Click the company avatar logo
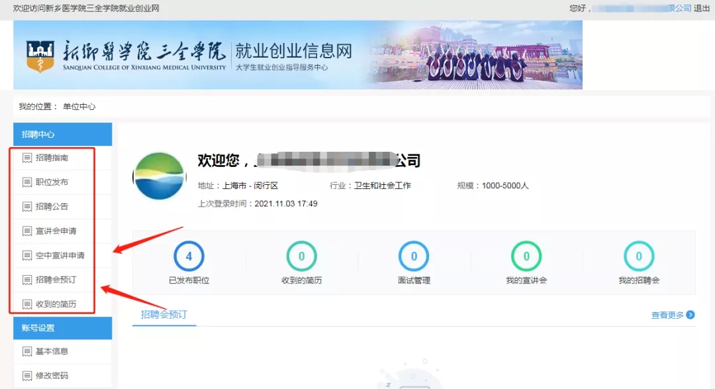Screen dimensions: 715x389 (160, 176)
